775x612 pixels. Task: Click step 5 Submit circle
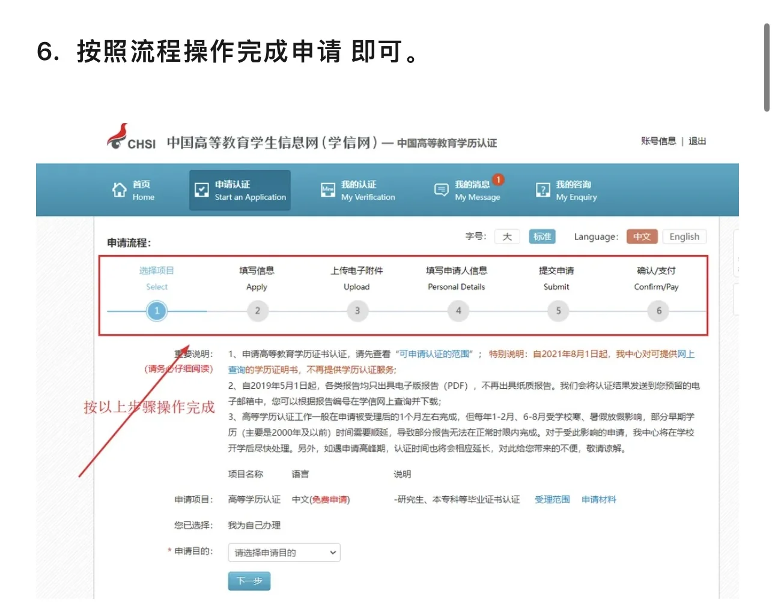pos(558,311)
